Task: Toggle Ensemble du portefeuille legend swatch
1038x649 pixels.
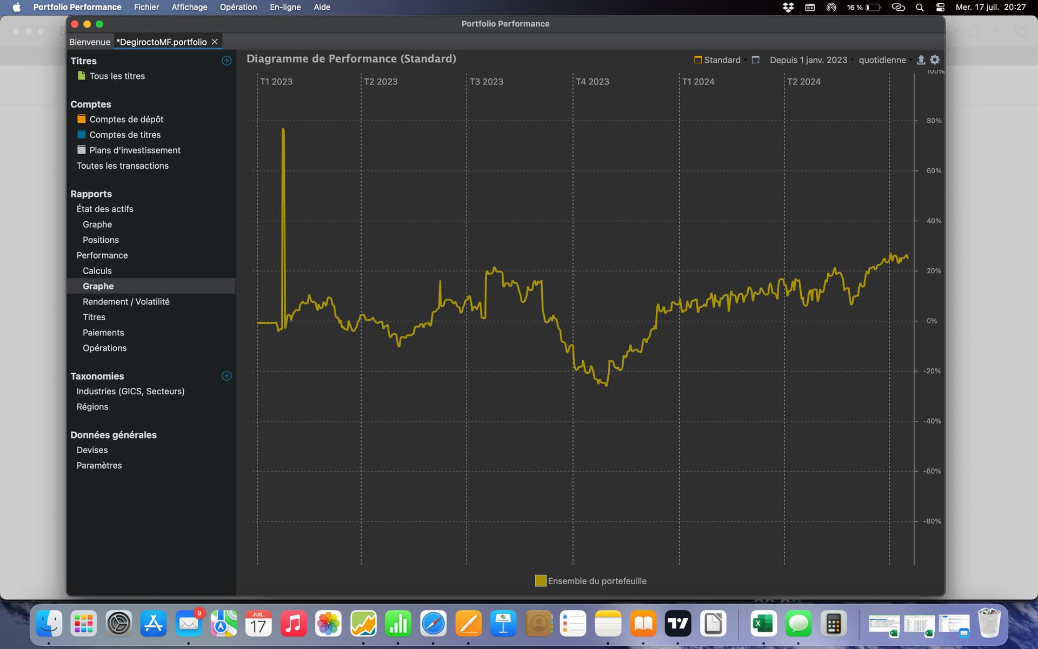Action: click(x=540, y=581)
